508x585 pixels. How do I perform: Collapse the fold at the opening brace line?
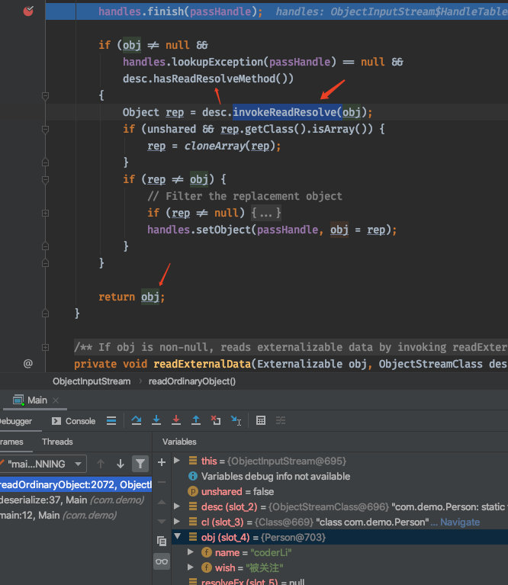pyautogui.click(x=45, y=96)
